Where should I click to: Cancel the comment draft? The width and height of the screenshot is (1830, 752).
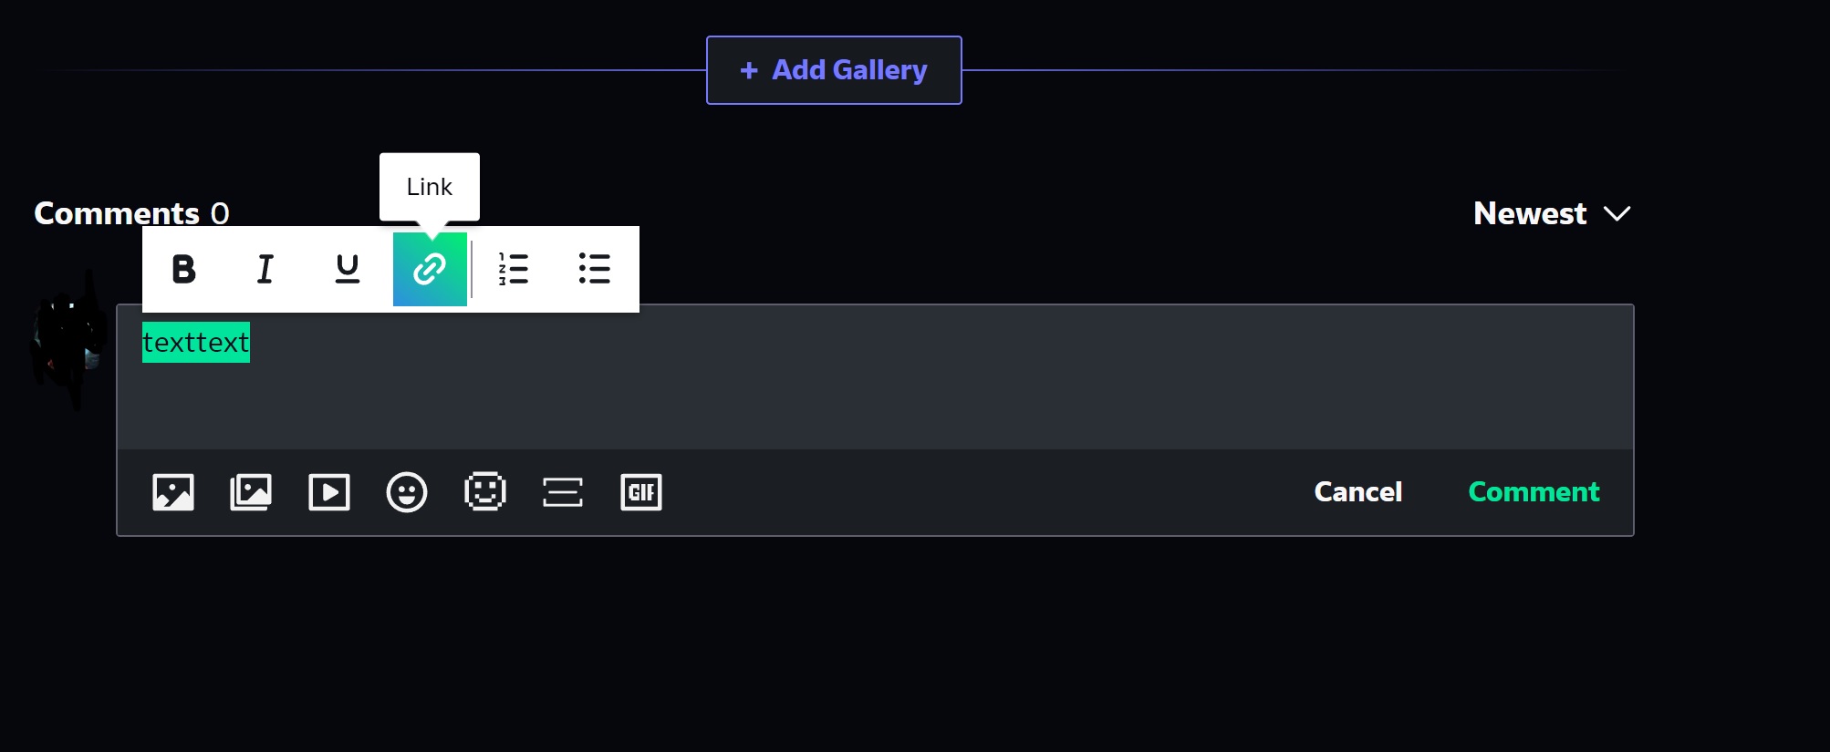pos(1357,492)
